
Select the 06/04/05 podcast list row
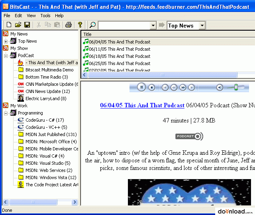(x=168, y=41)
